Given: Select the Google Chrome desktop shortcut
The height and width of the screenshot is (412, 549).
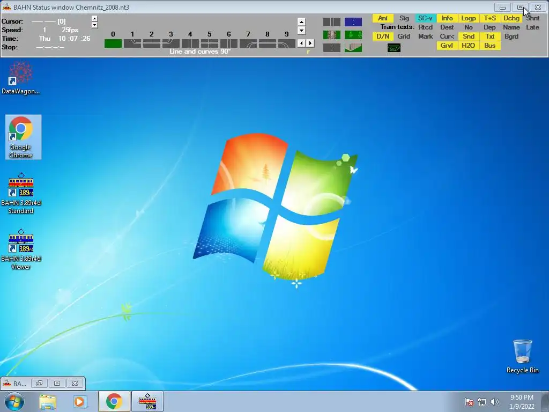Looking at the screenshot, I should 23,137.
